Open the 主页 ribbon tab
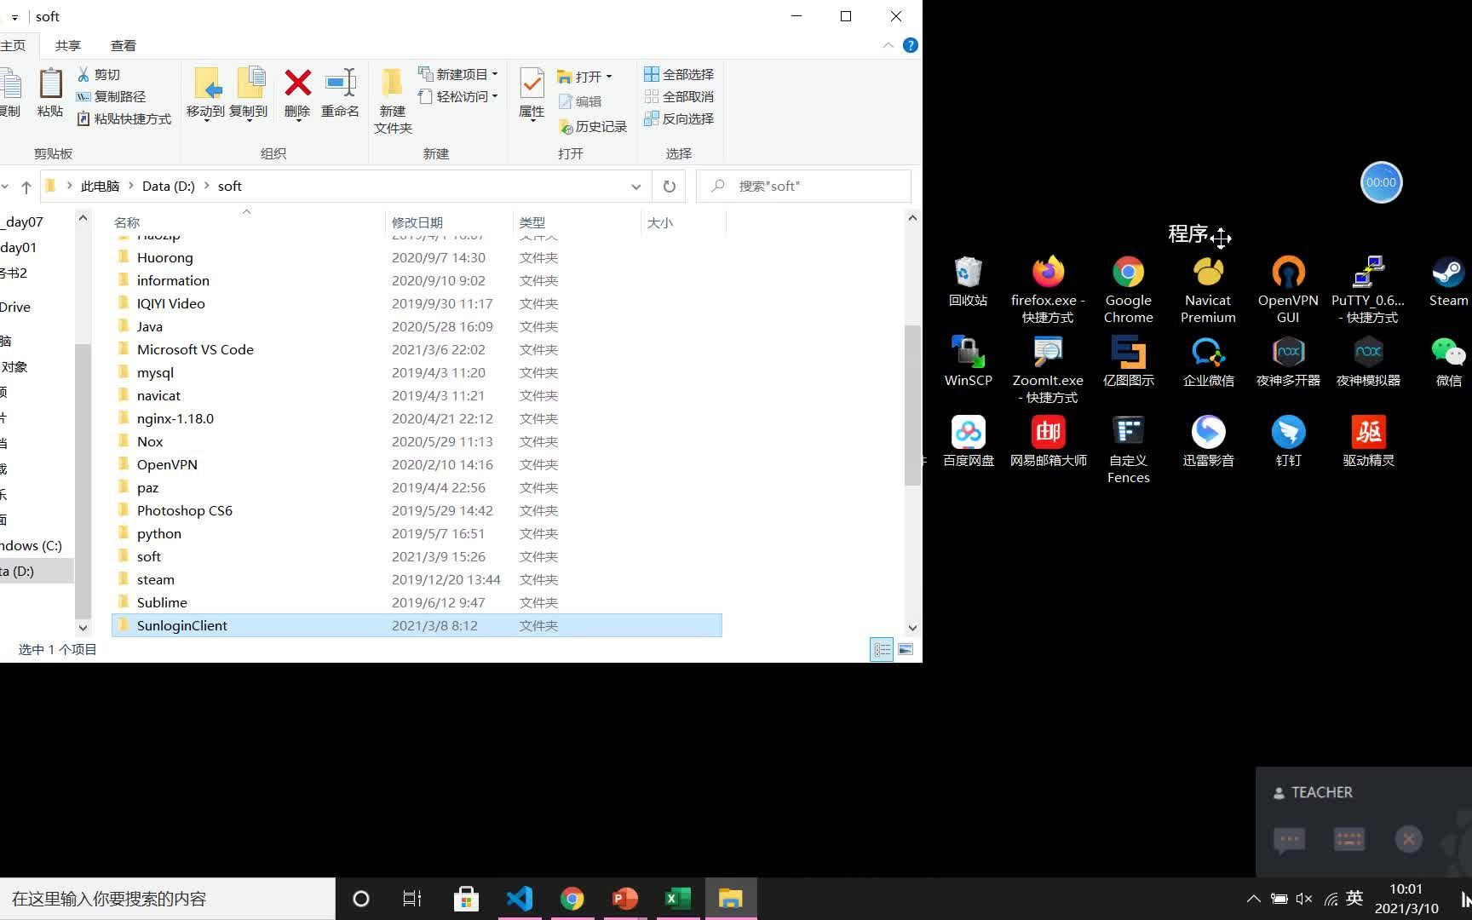Viewport: 1472px width, 920px height. [13, 45]
